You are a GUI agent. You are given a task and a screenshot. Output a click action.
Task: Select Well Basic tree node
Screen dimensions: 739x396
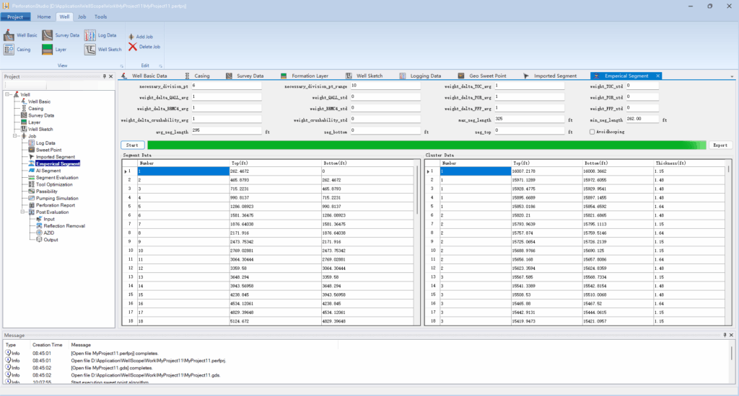(x=39, y=102)
